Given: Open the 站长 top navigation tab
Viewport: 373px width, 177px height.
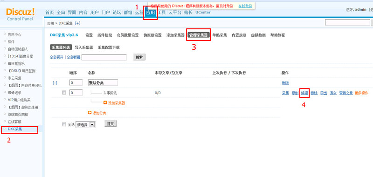Looking at the screenshot, I should pos(188,13).
